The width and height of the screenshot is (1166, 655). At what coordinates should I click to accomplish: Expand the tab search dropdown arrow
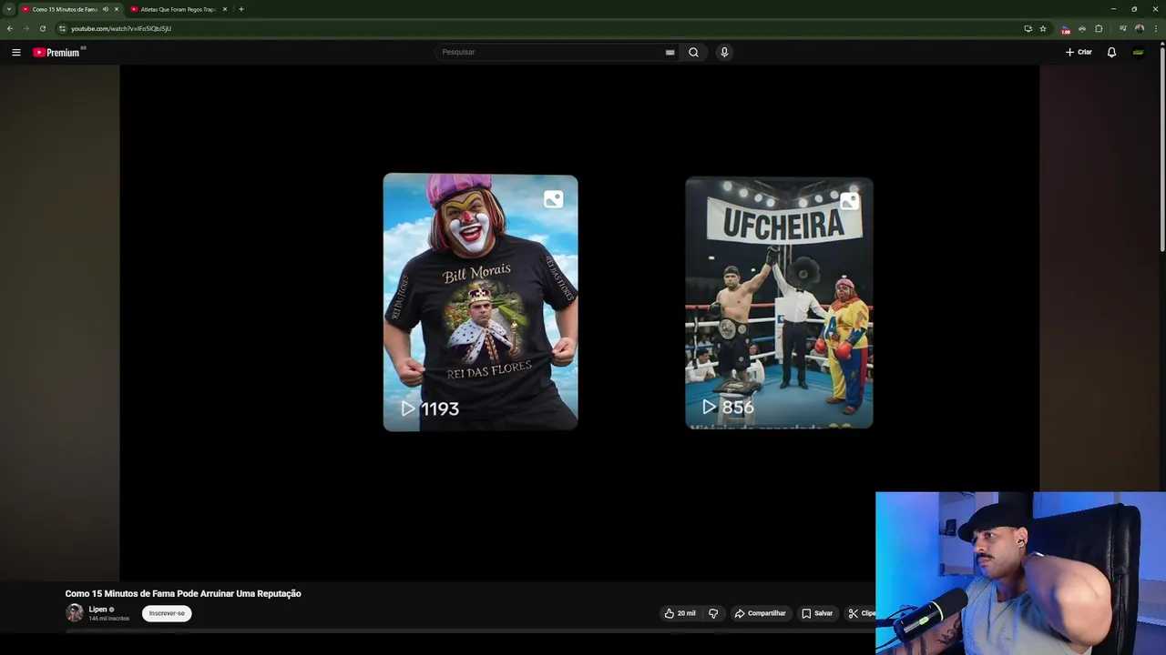[x=8, y=9]
